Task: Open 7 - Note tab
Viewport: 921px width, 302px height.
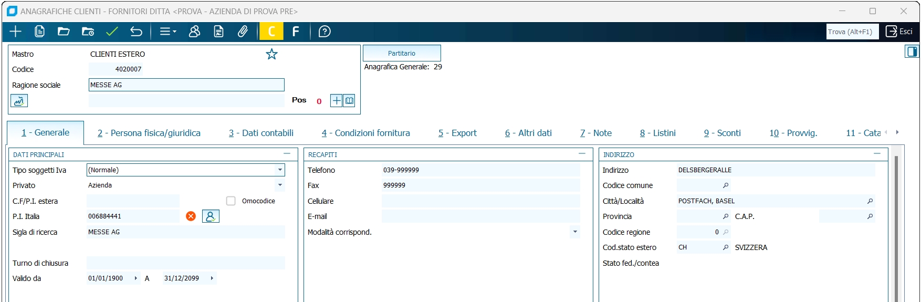Action: [x=596, y=133]
